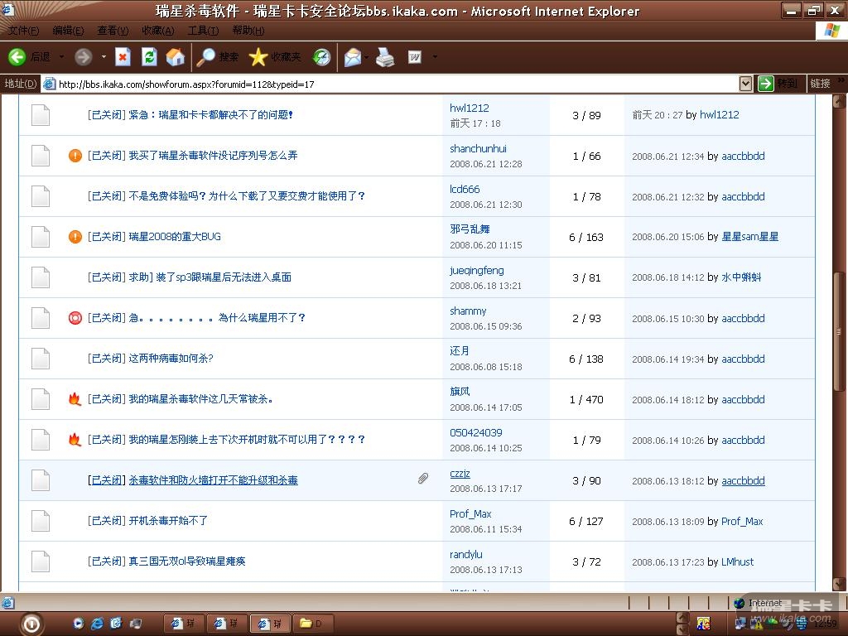Click the Forward arrow button
Viewport: 848px width, 636px height.
[x=84, y=57]
